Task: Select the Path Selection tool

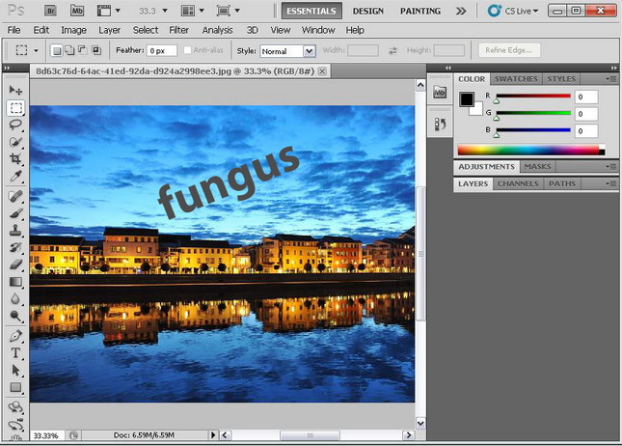Action: pyautogui.click(x=15, y=370)
